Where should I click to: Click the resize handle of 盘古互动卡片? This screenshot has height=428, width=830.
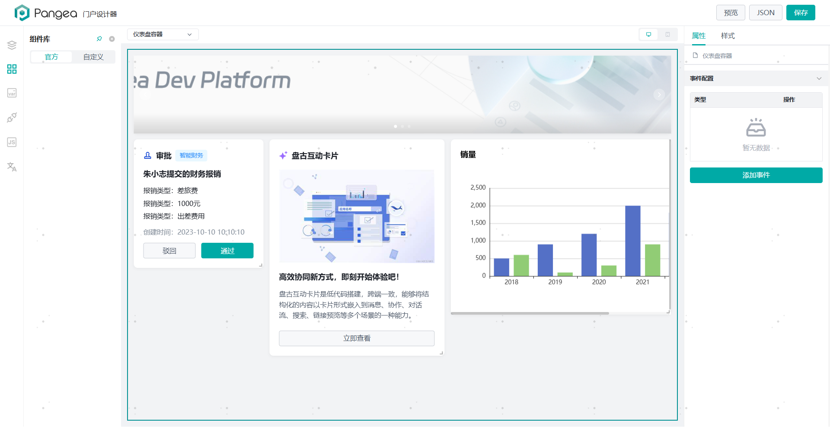tap(441, 353)
